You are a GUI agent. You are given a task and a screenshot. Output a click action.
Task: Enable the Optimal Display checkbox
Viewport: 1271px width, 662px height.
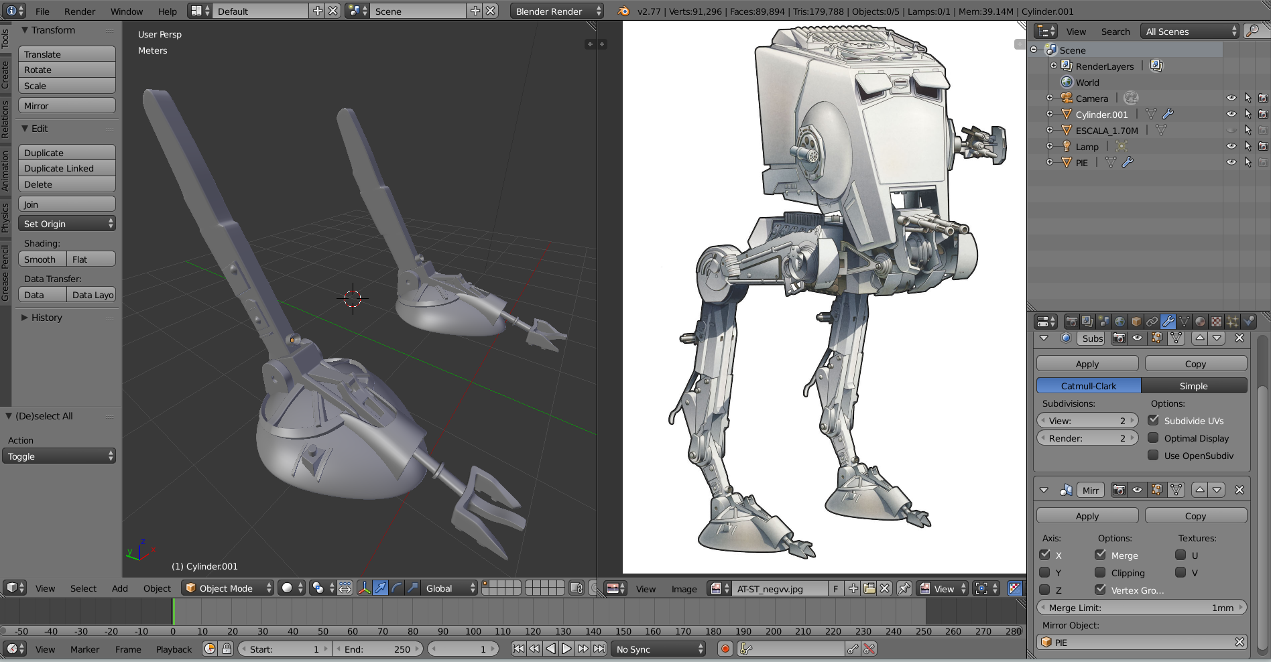(x=1153, y=438)
